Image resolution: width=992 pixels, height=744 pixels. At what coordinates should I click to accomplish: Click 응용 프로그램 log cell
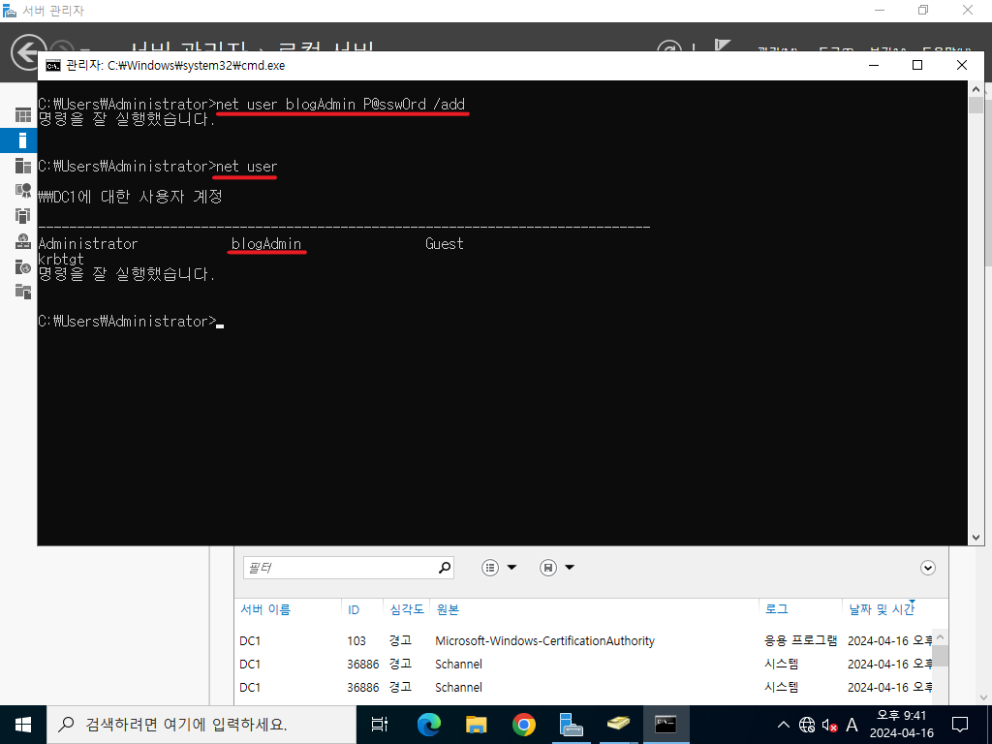point(800,641)
